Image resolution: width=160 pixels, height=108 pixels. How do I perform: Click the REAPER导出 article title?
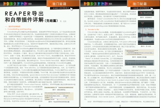pos(31,17)
